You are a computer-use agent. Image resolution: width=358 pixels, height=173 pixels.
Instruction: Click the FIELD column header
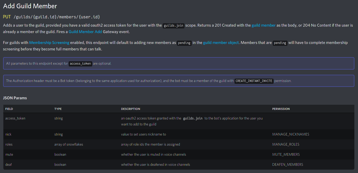click(x=9, y=109)
